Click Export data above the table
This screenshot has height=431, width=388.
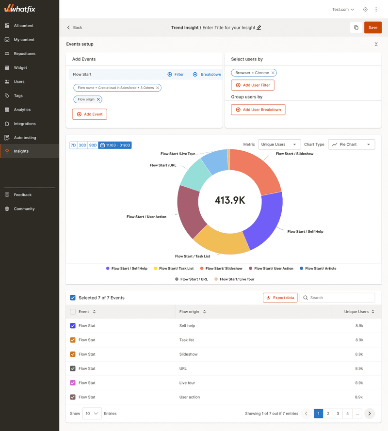pyautogui.click(x=280, y=298)
